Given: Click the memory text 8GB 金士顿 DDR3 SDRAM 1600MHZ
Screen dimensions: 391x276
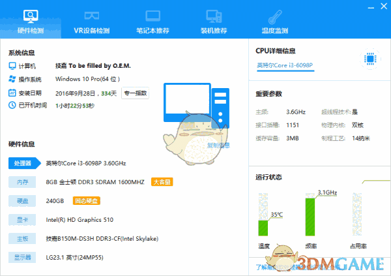Looking at the screenshot, I should tap(95, 182).
